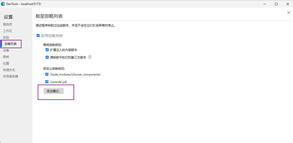Click the Edge DevTools icon in title bar
The width and height of the screenshot is (293, 143).
point(3,4)
